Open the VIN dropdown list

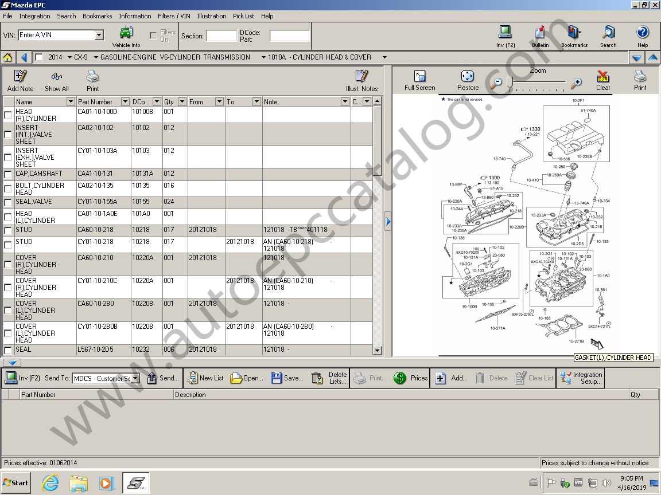(99, 35)
